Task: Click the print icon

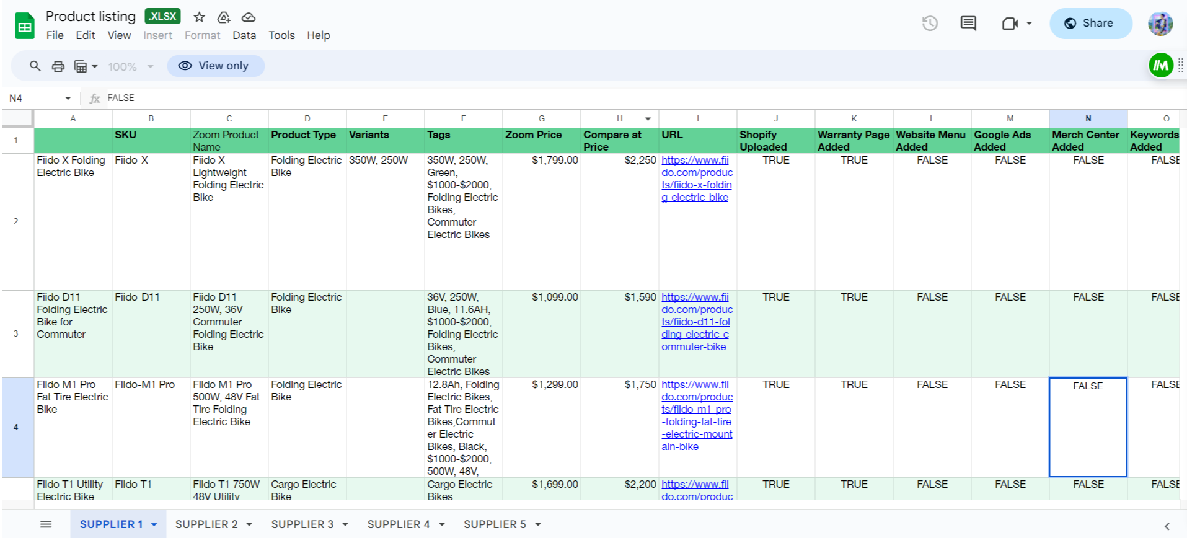Action: click(58, 66)
